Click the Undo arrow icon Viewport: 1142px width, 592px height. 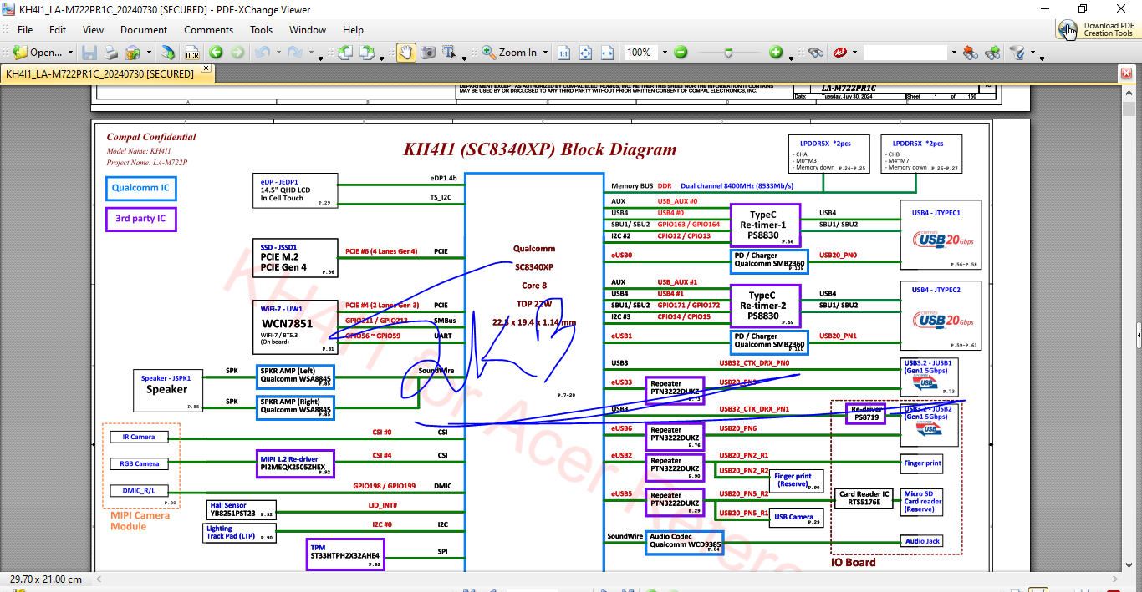pyautogui.click(x=263, y=52)
